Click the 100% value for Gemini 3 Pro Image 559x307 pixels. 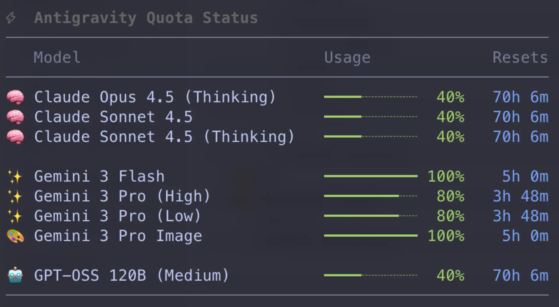coord(446,236)
